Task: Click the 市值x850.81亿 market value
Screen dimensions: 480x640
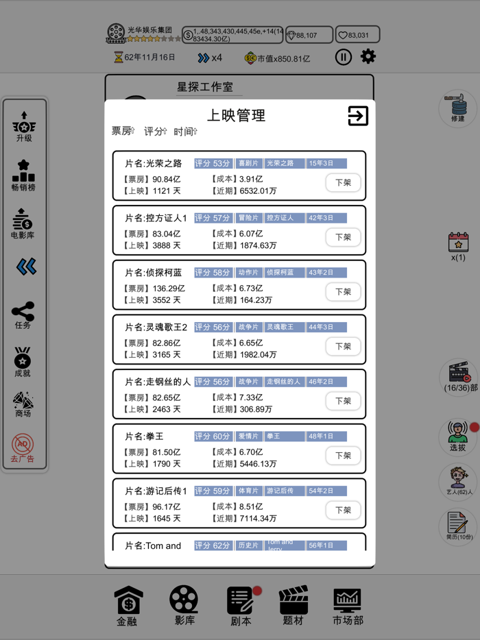Action: tap(278, 58)
